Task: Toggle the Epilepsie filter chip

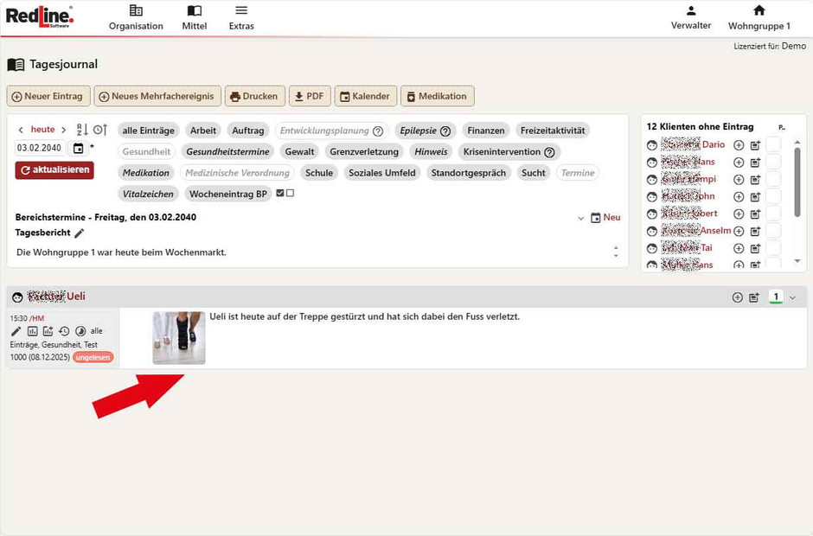Action: point(425,131)
